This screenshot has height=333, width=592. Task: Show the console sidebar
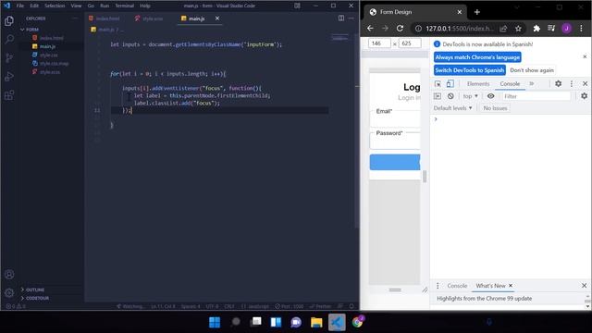pyautogui.click(x=438, y=96)
